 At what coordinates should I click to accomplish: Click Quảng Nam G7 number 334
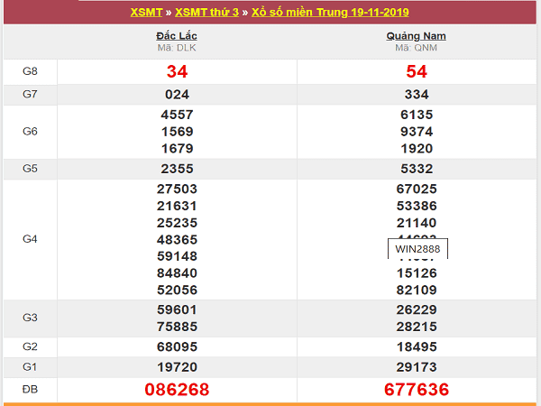click(417, 94)
